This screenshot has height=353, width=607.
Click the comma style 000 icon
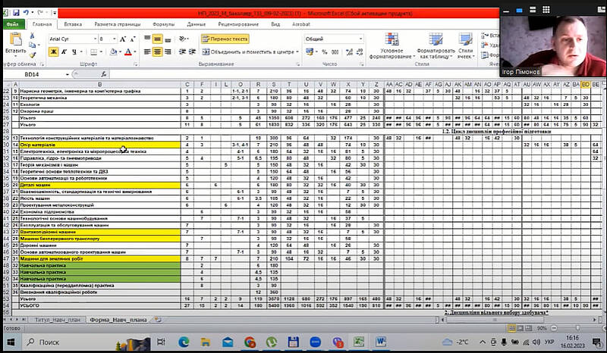[x=335, y=52]
